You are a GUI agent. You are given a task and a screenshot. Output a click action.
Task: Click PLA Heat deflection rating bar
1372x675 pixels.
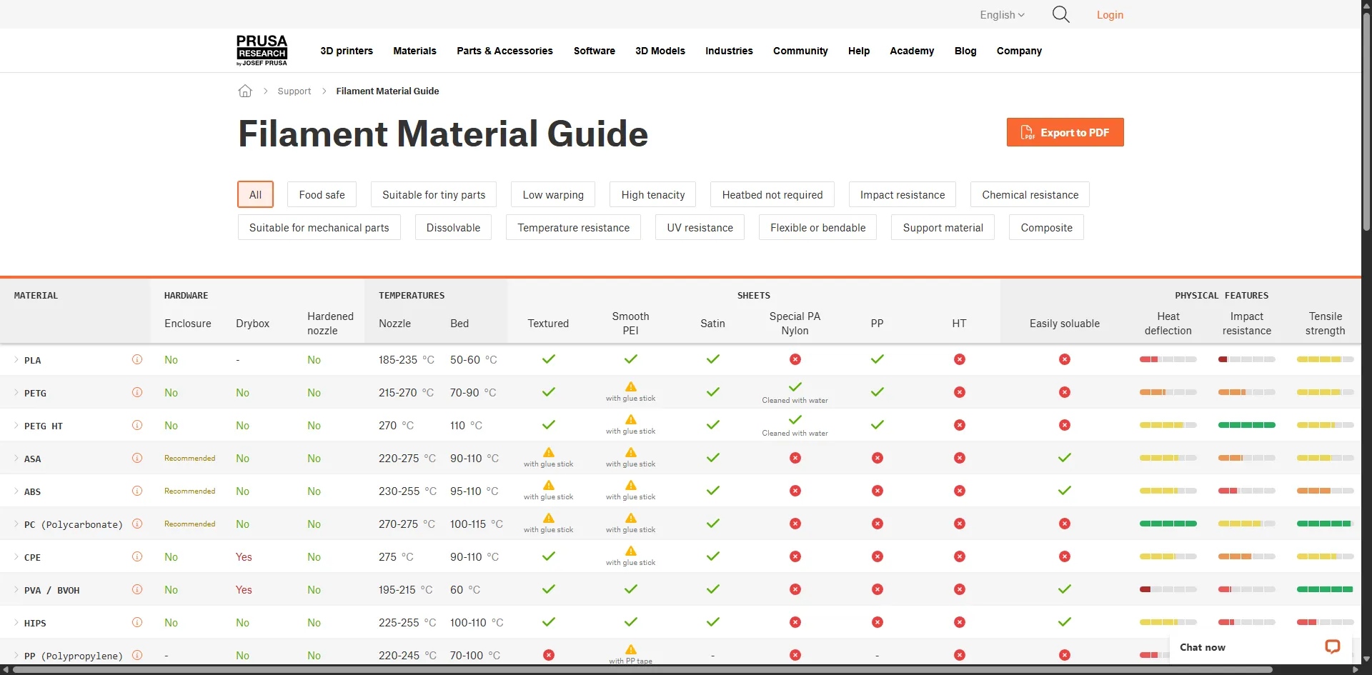click(x=1168, y=359)
